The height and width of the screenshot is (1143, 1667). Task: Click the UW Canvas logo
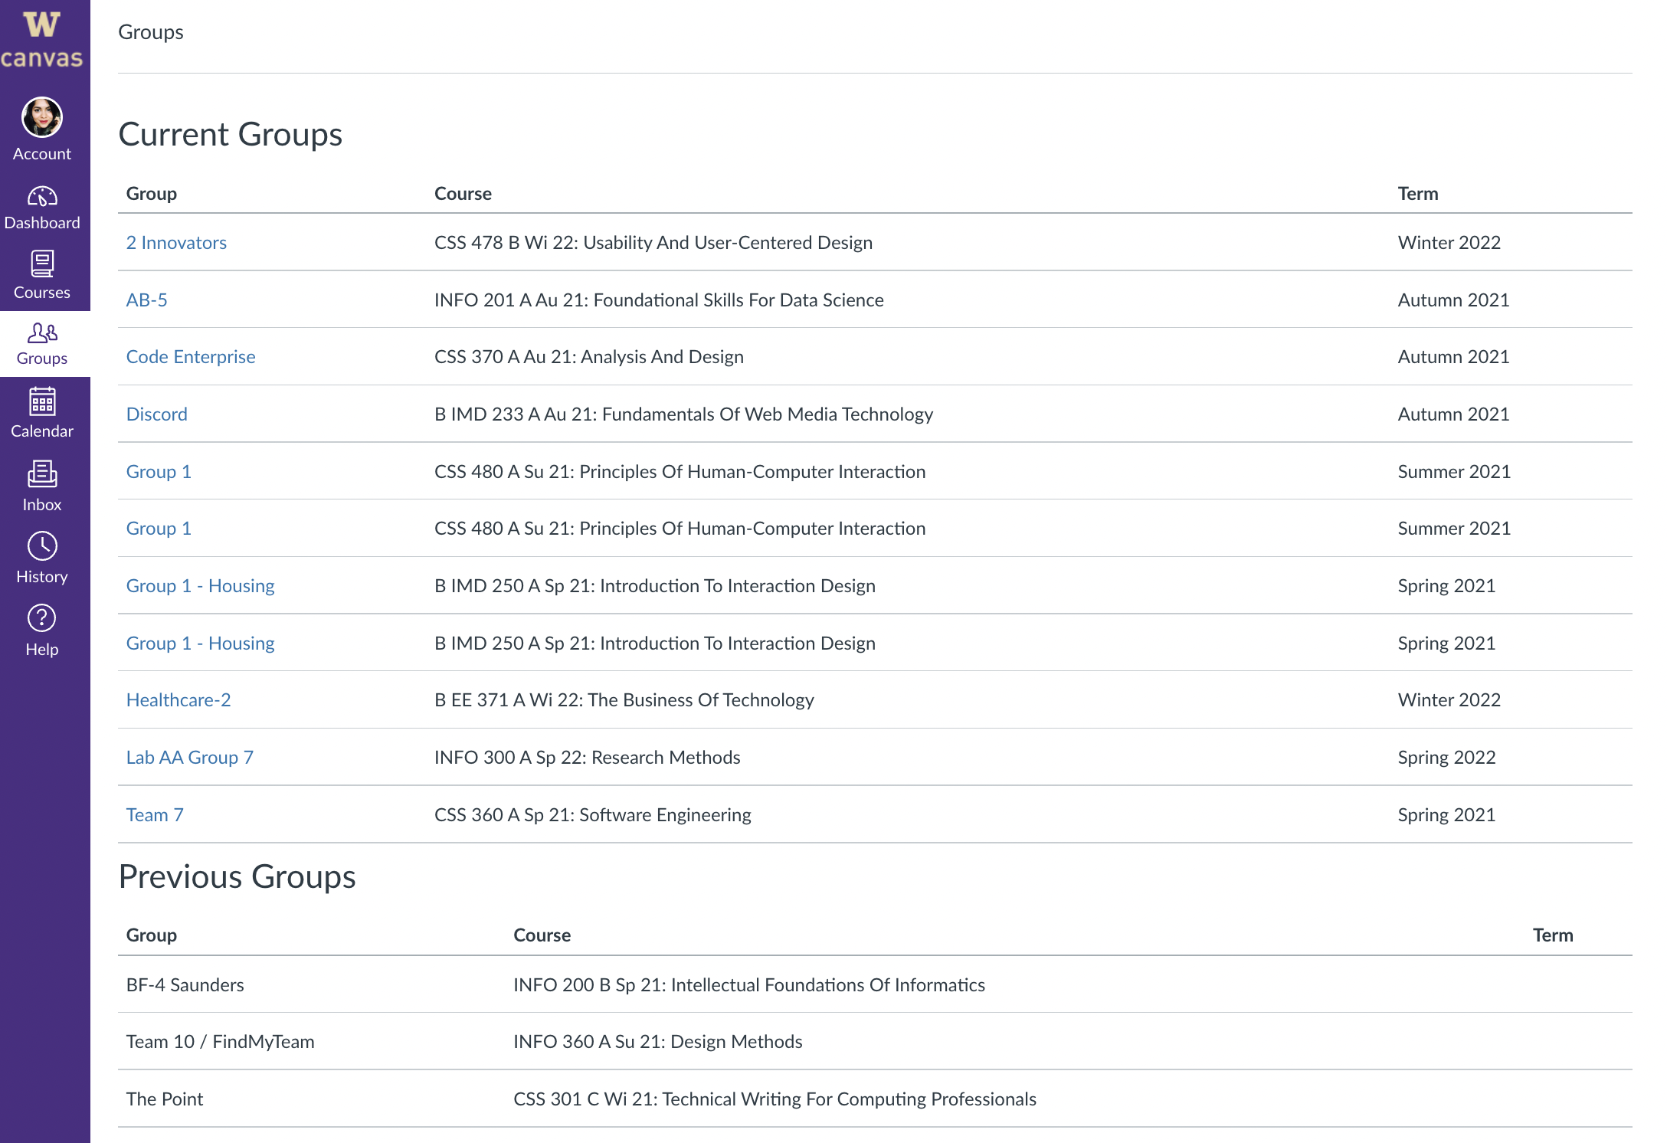(x=42, y=40)
